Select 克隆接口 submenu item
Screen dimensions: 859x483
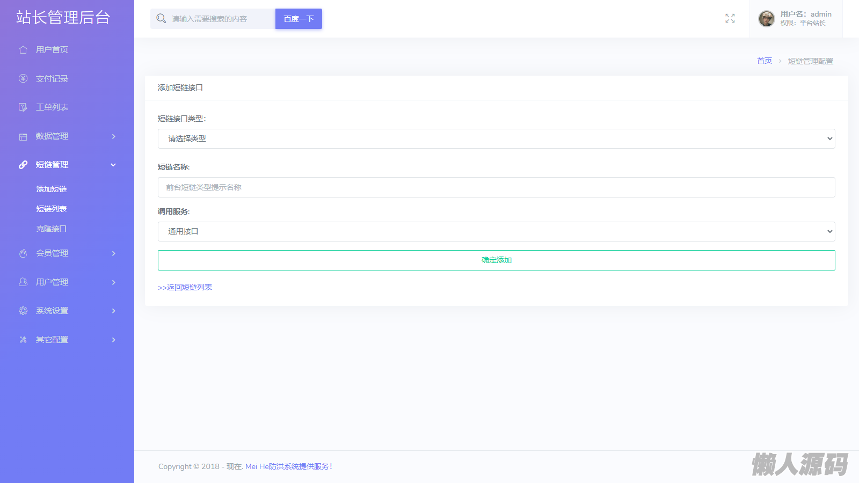pos(52,229)
